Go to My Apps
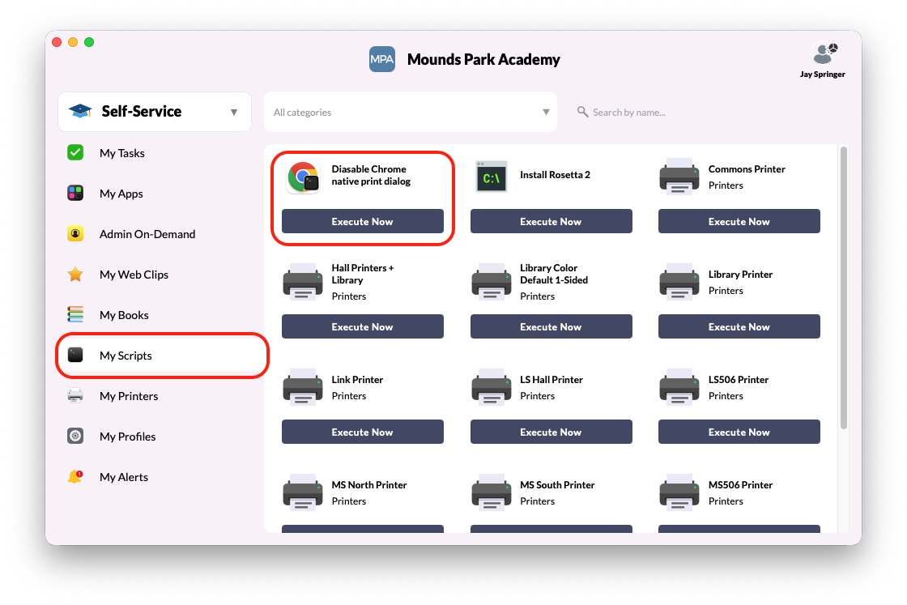The height and width of the screenshot is (605, 907). click(121, 194)
